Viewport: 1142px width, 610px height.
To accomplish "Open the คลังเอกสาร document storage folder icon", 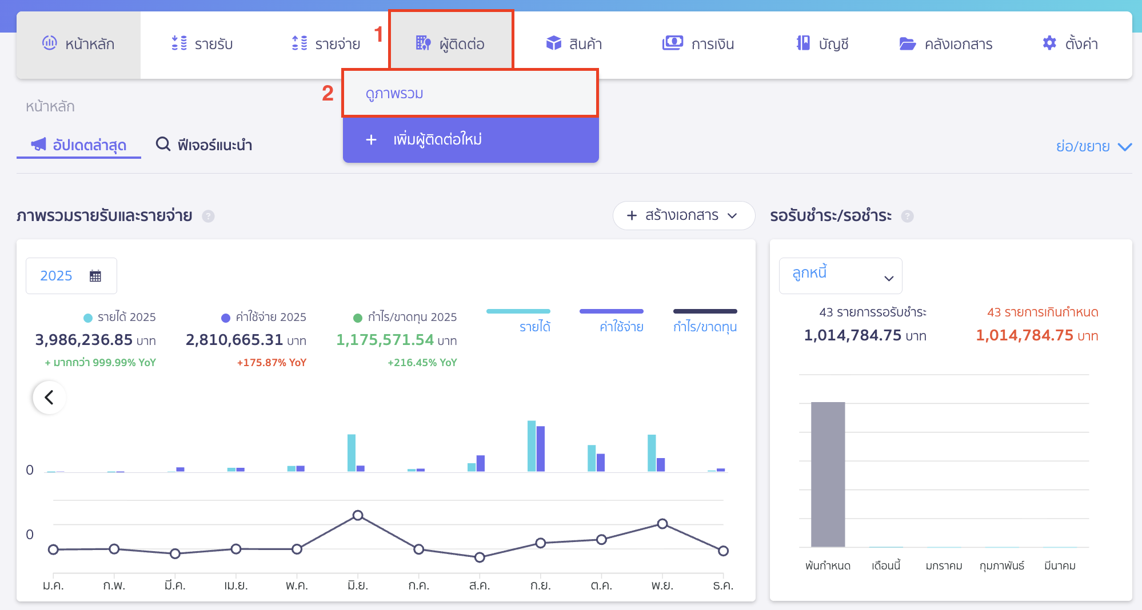I will click(x=908, y=42).
